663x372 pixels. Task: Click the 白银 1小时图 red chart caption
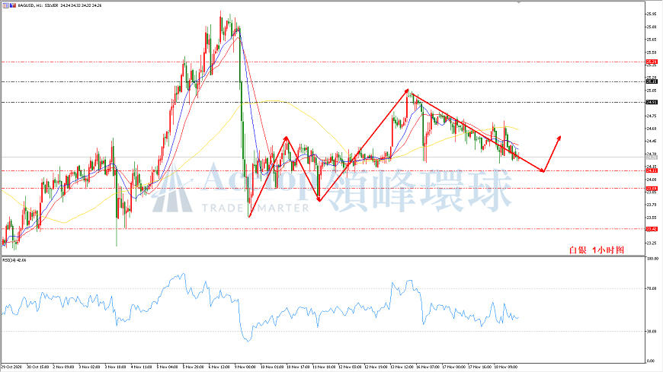597,250
